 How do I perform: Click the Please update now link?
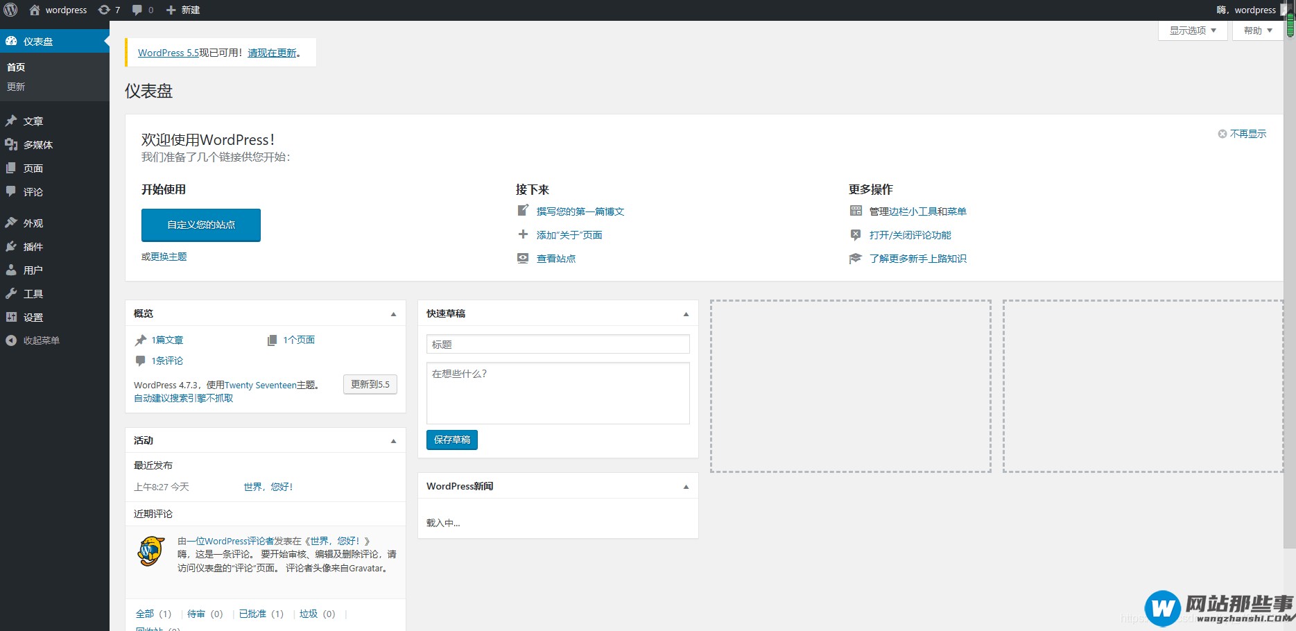coord(272,53)
